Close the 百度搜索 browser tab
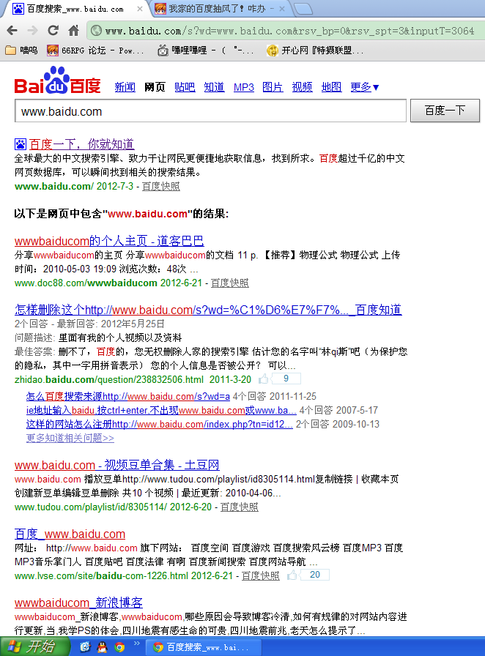Screen dimensions: 485x656 pyautogui.click(x=139, y=9)
